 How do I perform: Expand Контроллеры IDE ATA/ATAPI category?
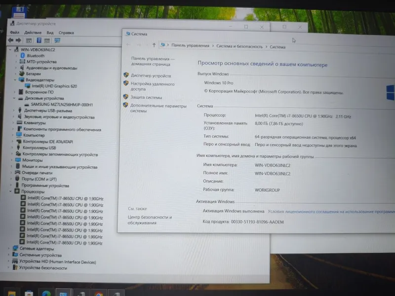pyautogui.click(x=13, y=142)
